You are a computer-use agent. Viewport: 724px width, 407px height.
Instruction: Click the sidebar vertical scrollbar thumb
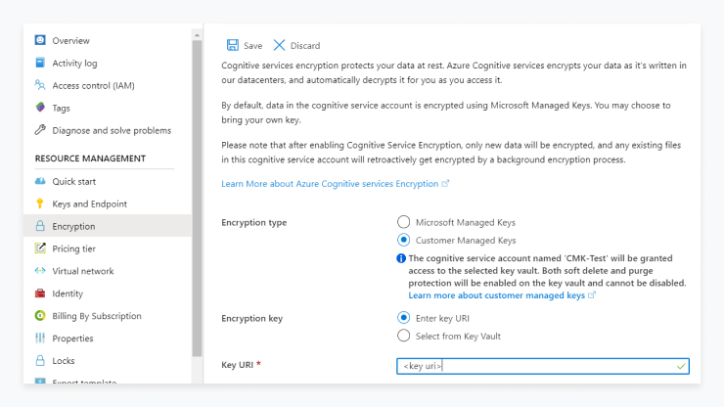198,199
